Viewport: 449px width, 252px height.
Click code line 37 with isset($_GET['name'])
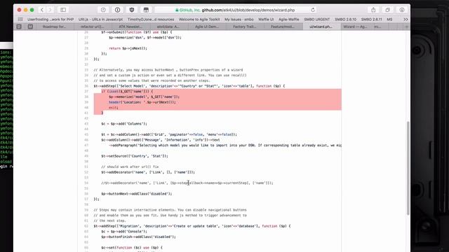pos(127,92)
